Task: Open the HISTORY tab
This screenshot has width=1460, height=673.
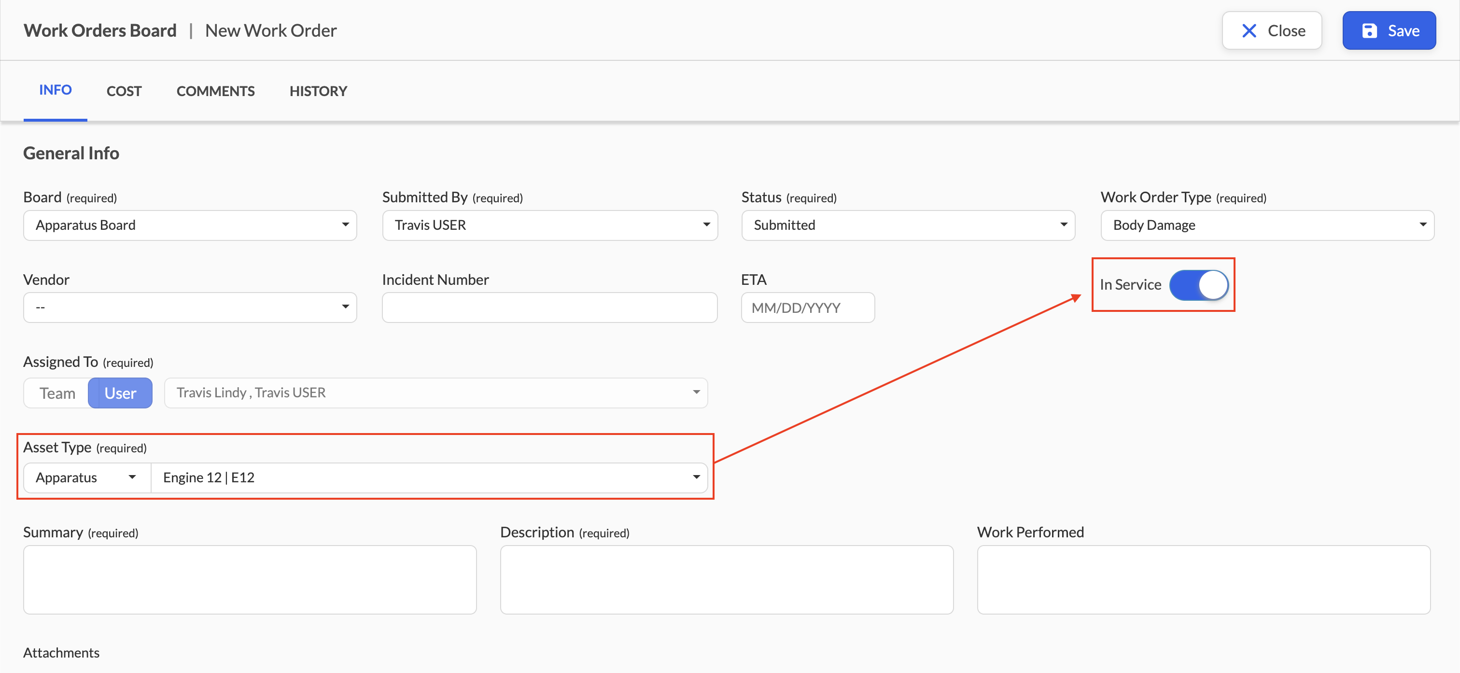Action: pos(318,91)
